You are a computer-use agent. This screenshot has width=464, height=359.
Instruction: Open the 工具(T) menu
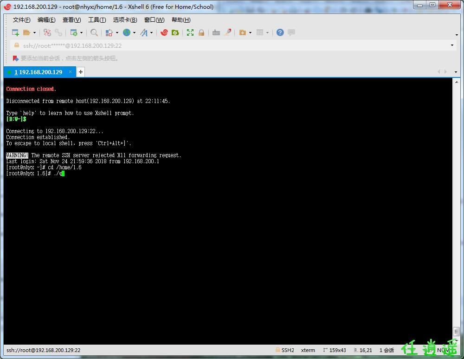97,20
